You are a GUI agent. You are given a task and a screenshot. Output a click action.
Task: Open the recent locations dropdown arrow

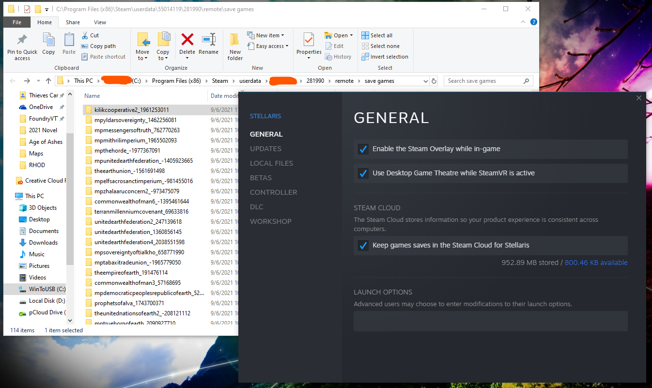coord(38,81)
